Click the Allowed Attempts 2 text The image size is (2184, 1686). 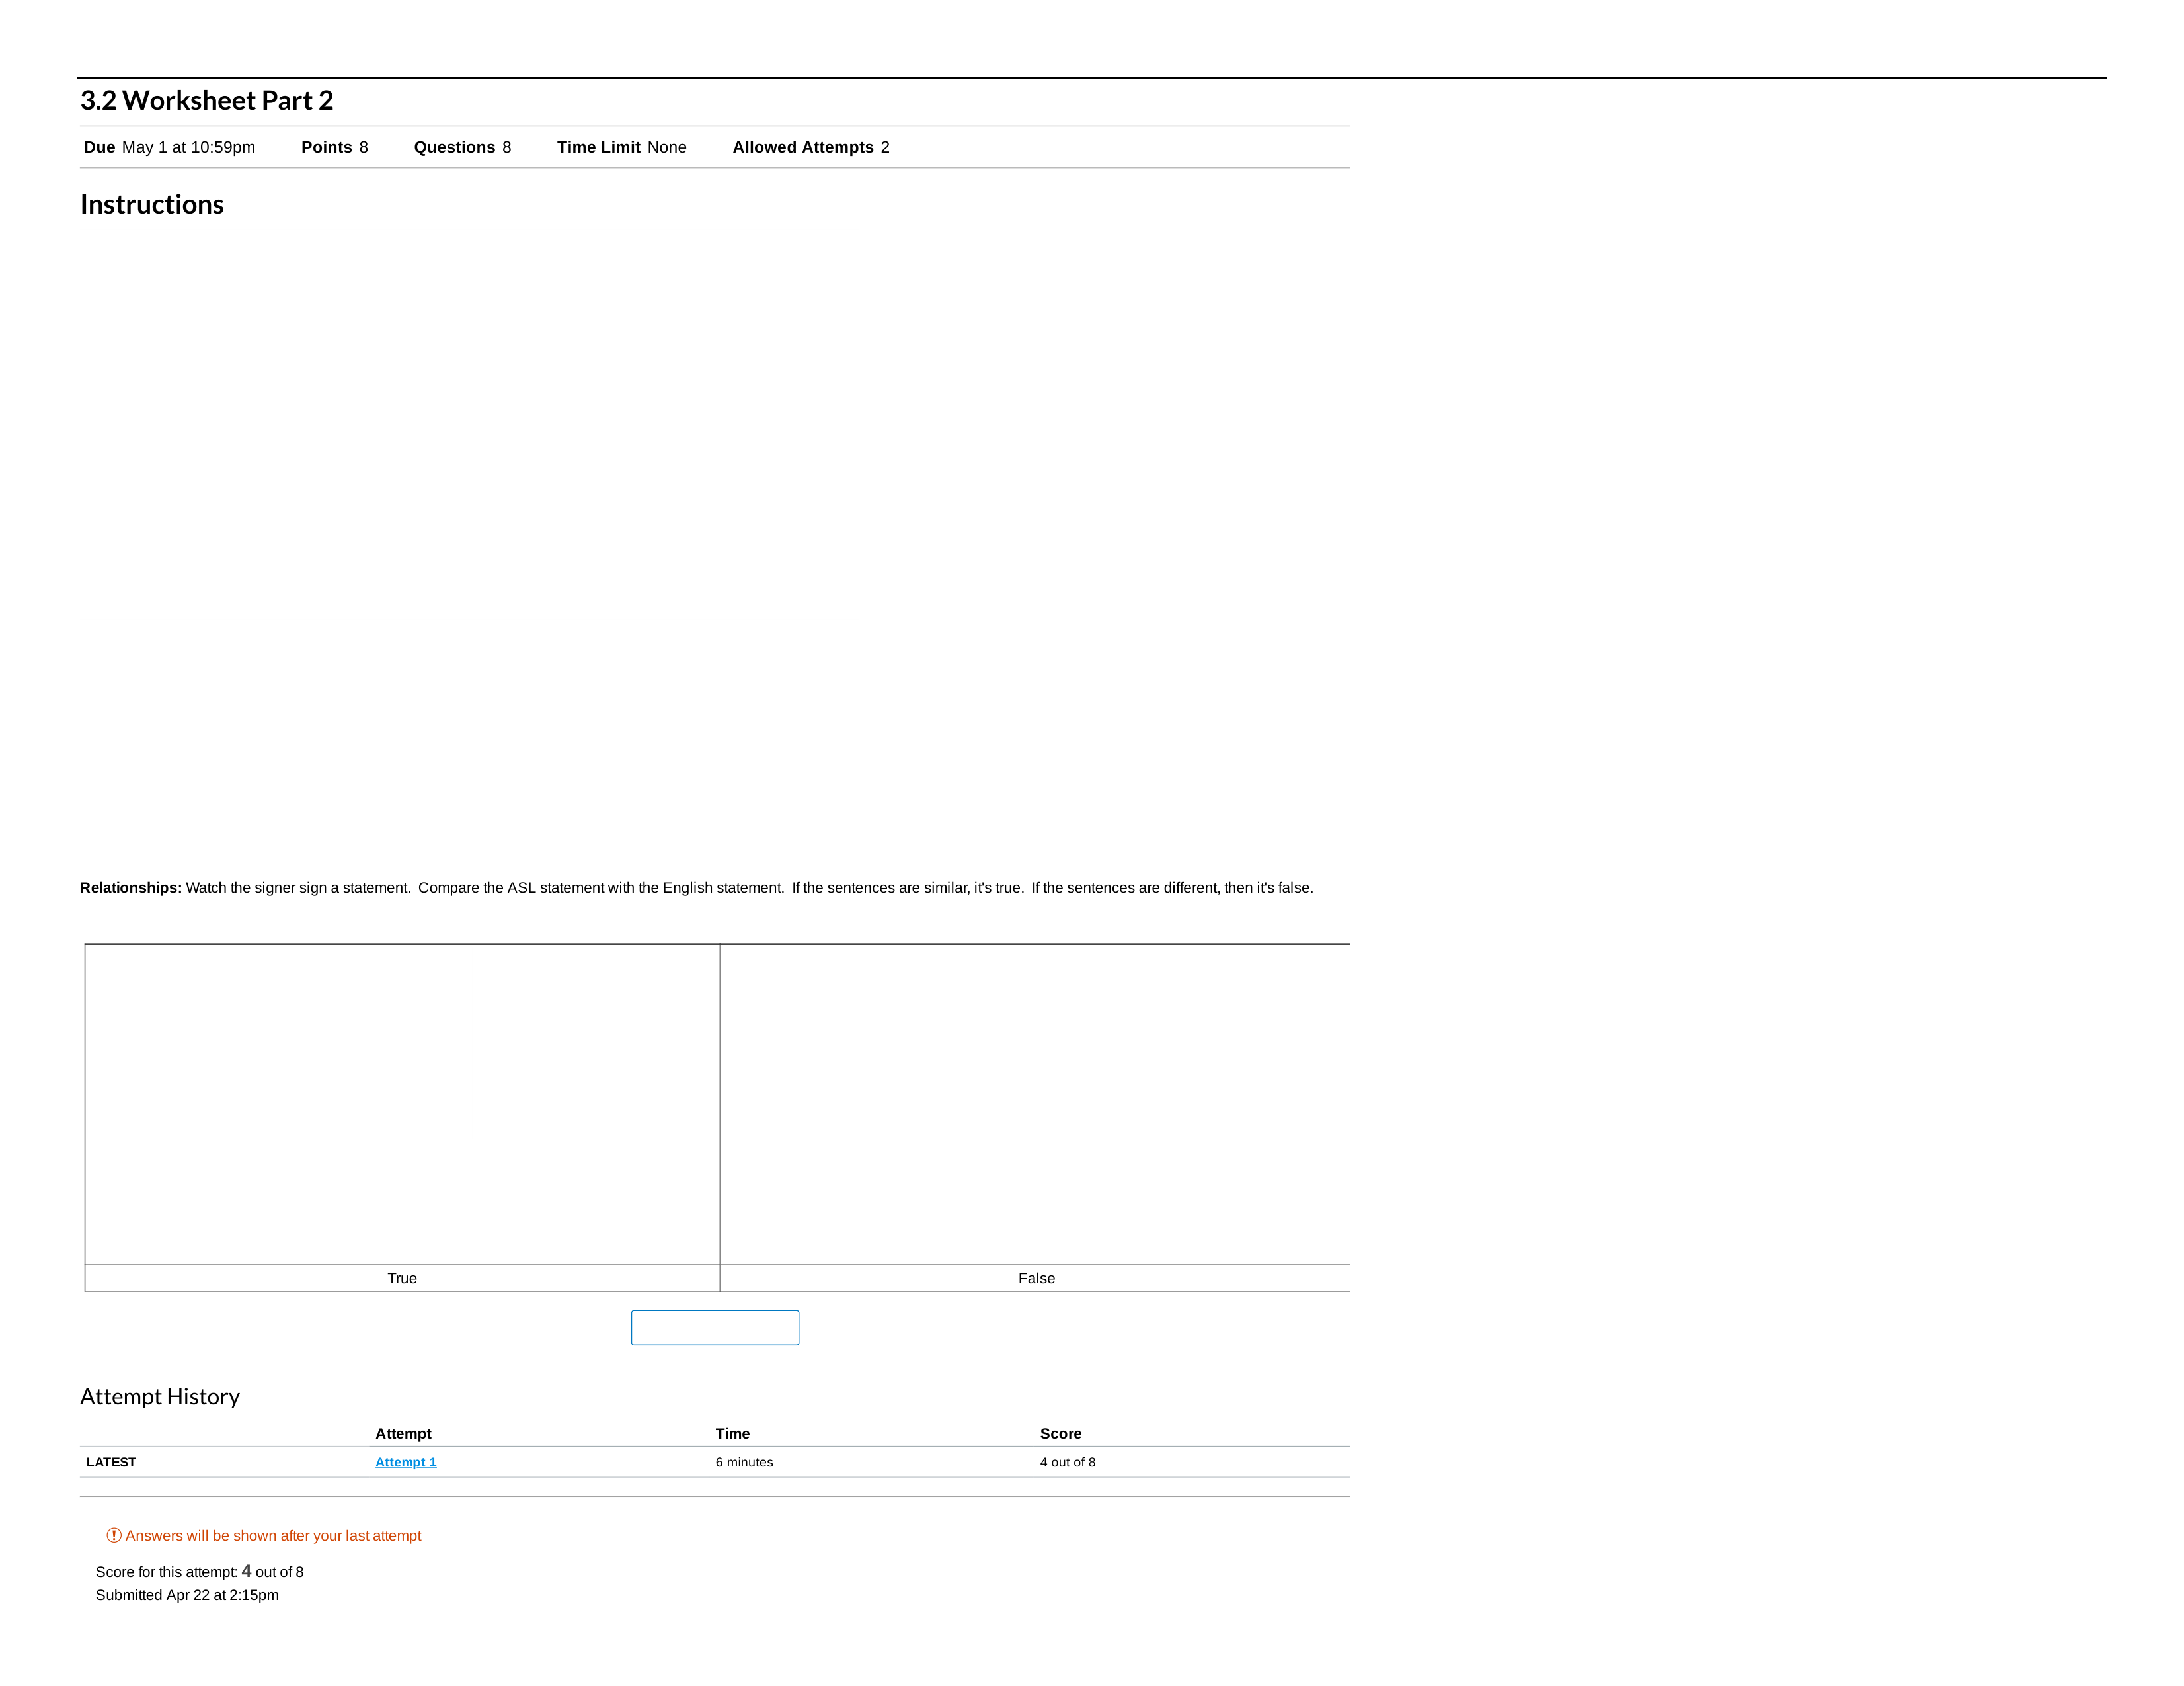point(811,147)
